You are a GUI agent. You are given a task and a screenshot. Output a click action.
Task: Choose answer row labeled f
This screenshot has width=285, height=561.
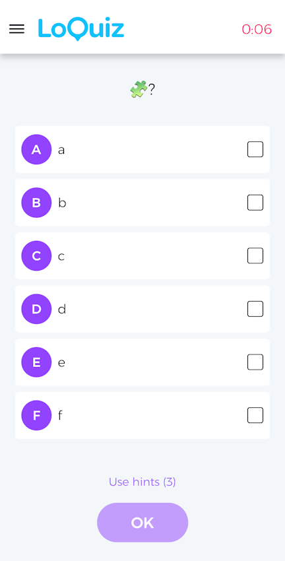[142, 415]
